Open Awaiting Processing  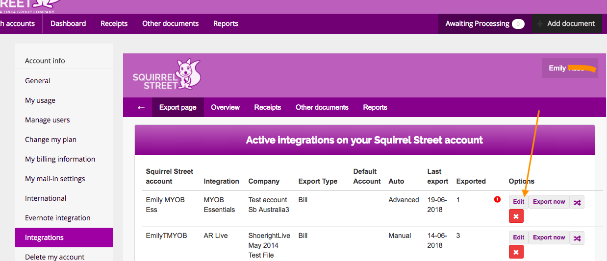tap(484, 24)
